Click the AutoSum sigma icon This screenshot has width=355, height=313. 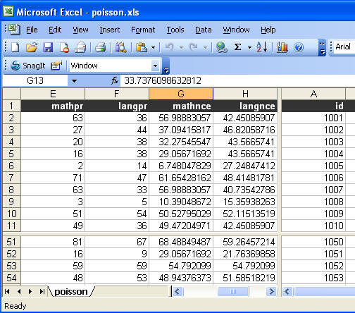[x=238, y=47]
